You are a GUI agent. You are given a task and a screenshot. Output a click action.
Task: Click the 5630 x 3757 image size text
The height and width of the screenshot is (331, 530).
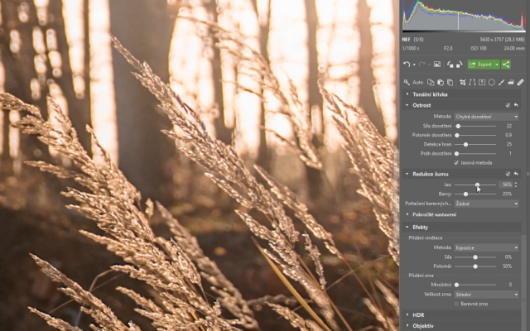point(503,40)
